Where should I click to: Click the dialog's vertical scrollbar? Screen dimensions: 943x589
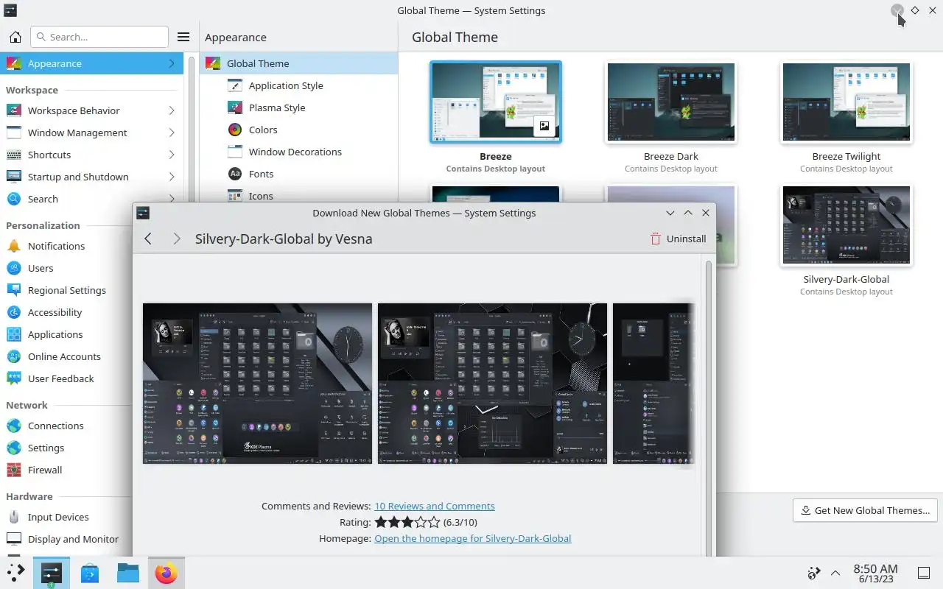point(710,409)
